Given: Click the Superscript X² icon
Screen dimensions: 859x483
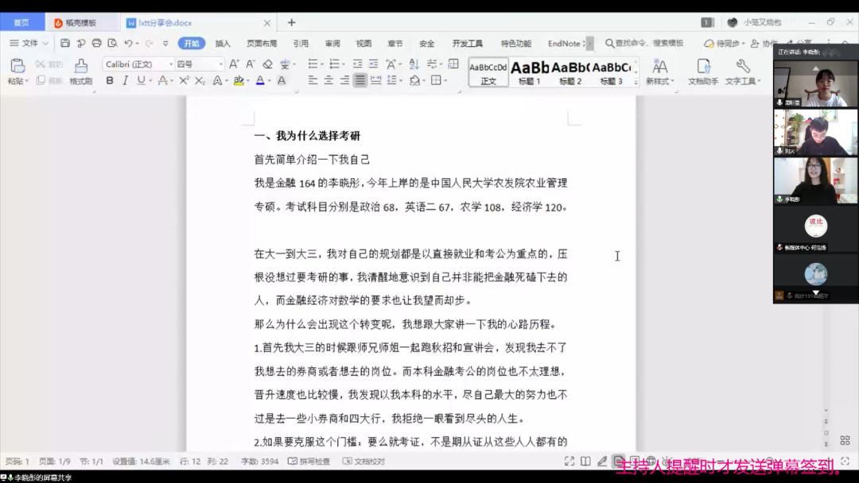Looking at the screenshot, I should [x=184, y=80].
